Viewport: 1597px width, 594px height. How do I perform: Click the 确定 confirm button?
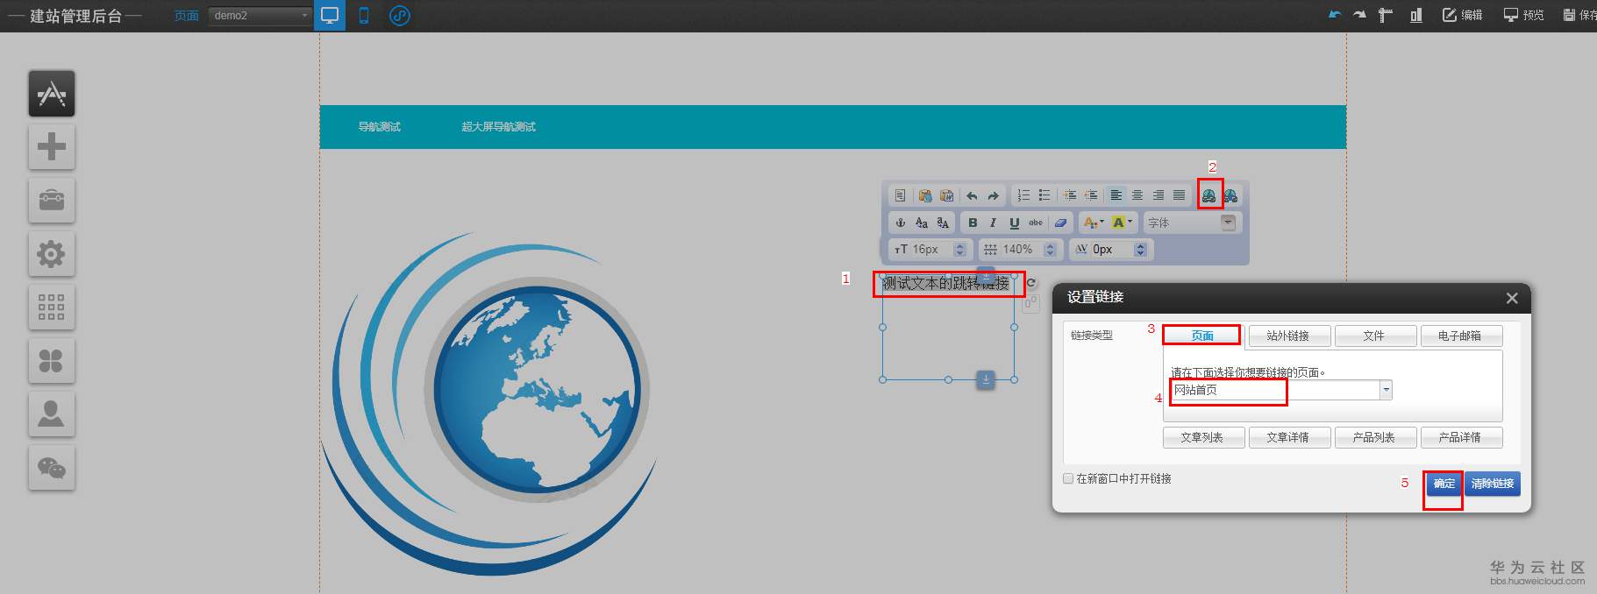click(1444, 484)
